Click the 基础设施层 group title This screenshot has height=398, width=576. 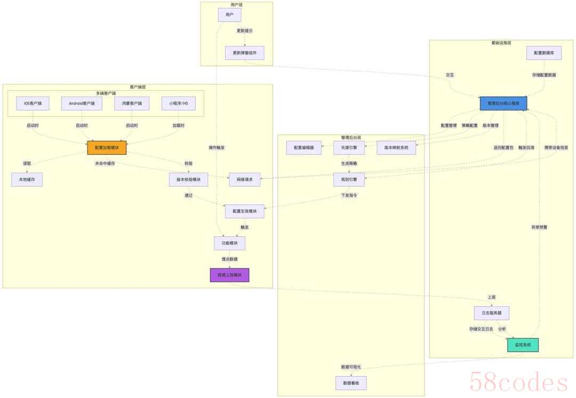(501, 43)
